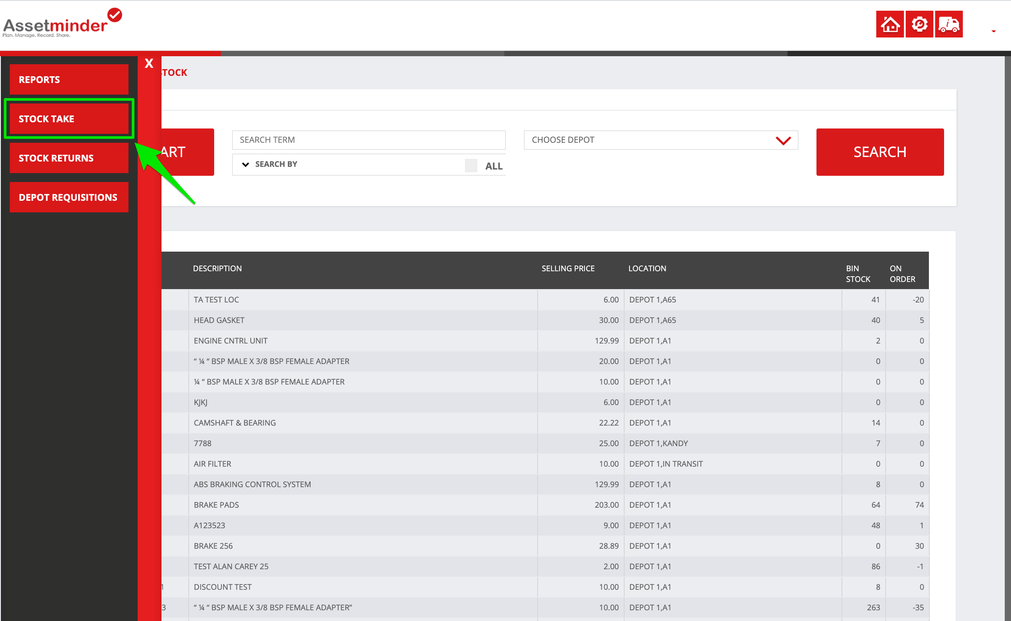Viewport: 1011px width, 621px height.
Task: Sort by Bin Stock column header
Action: [x=858, y=274]
